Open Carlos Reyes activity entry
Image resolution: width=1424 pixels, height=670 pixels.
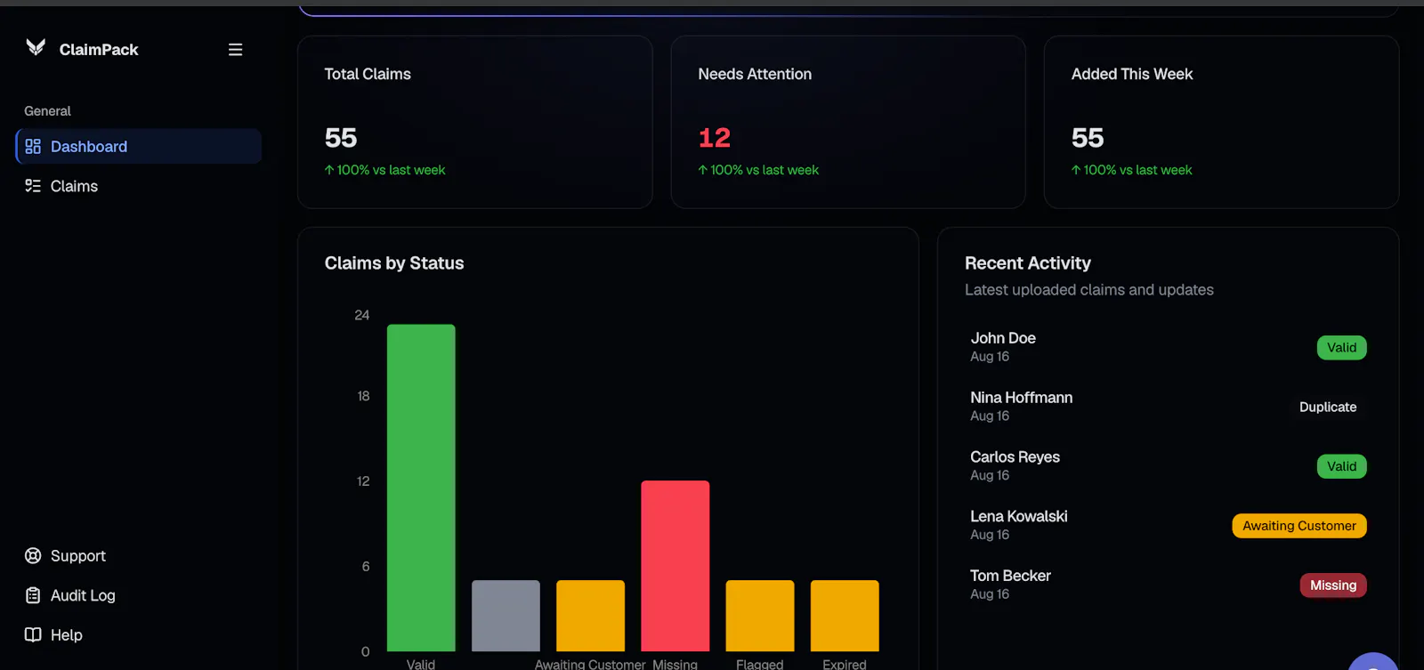(x=1168, y=466)
